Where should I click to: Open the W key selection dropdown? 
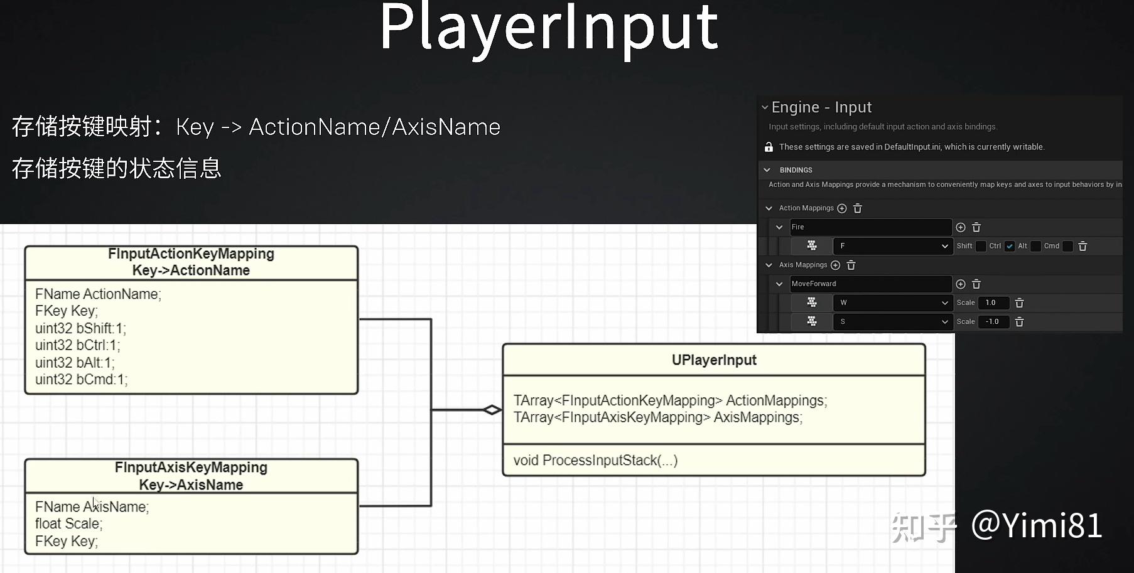coord(893,303)
